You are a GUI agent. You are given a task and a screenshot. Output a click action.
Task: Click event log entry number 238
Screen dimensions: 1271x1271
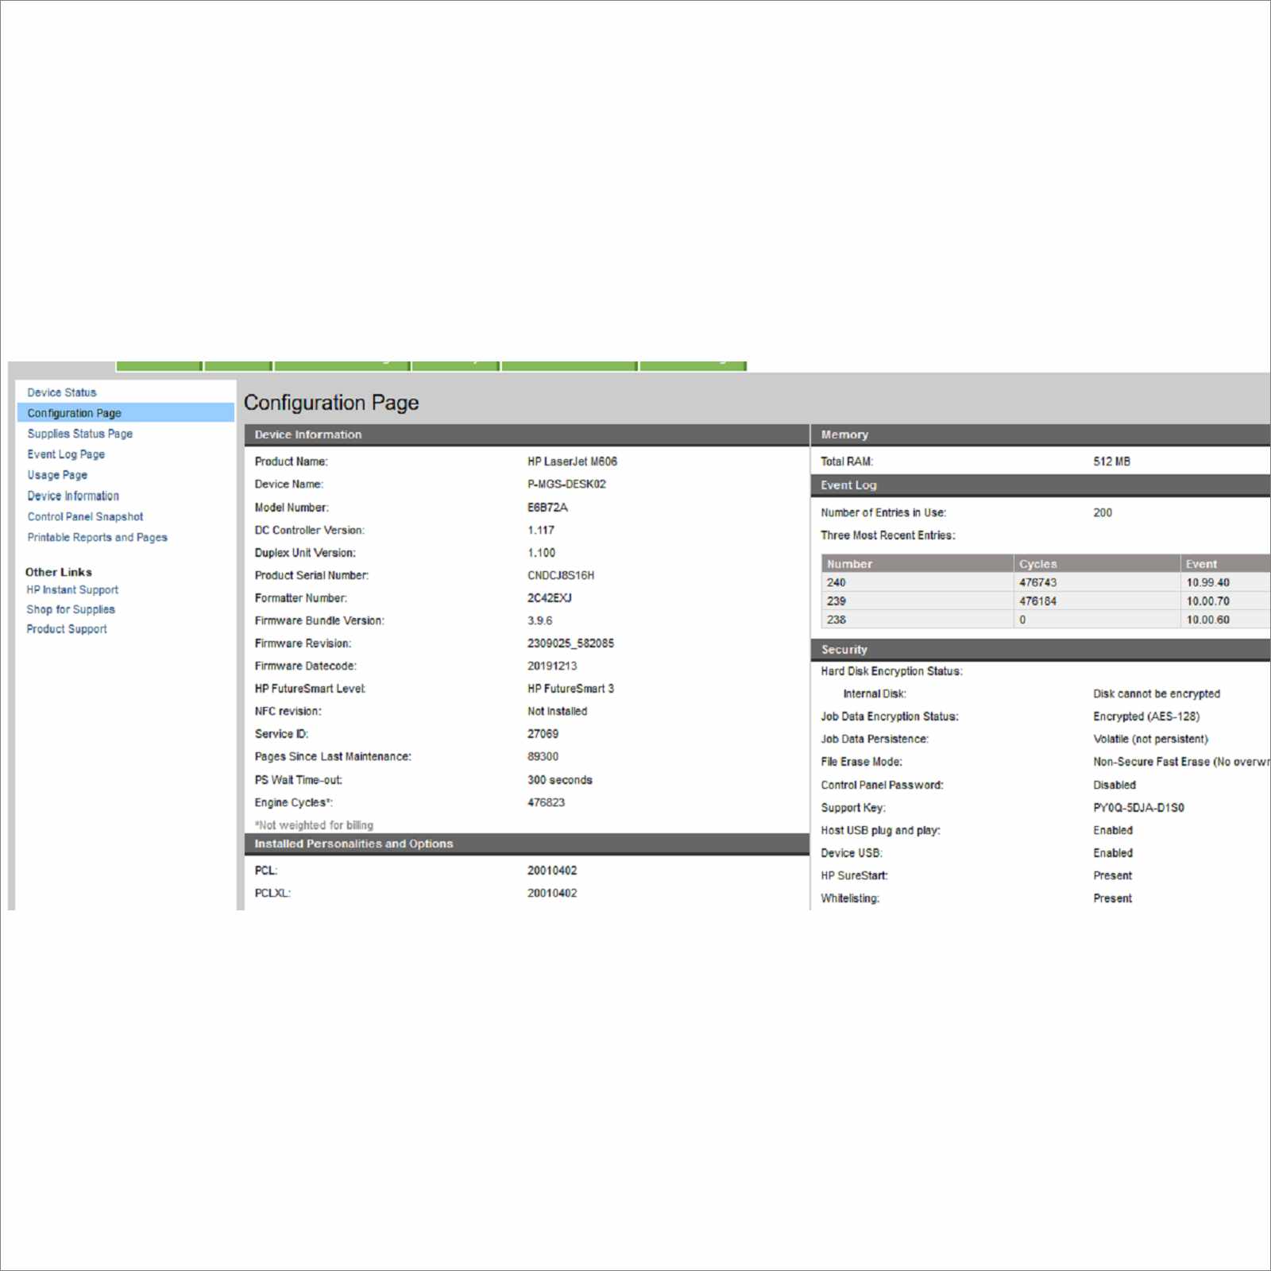coord(836,620)
